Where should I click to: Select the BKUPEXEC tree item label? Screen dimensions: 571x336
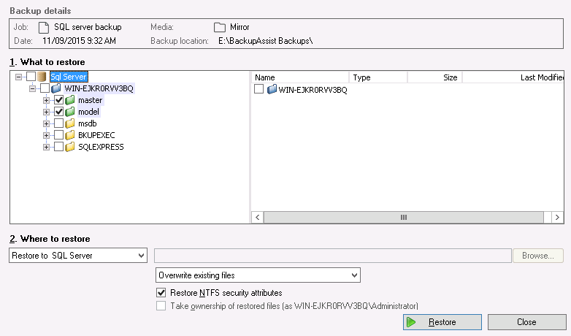point(96,135)
